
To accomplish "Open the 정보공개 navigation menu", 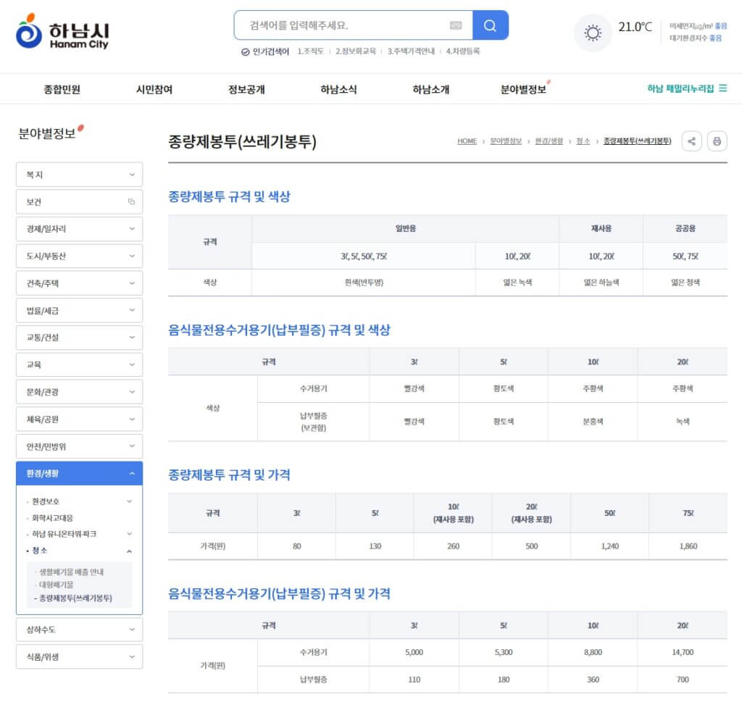I will (247, 88).
